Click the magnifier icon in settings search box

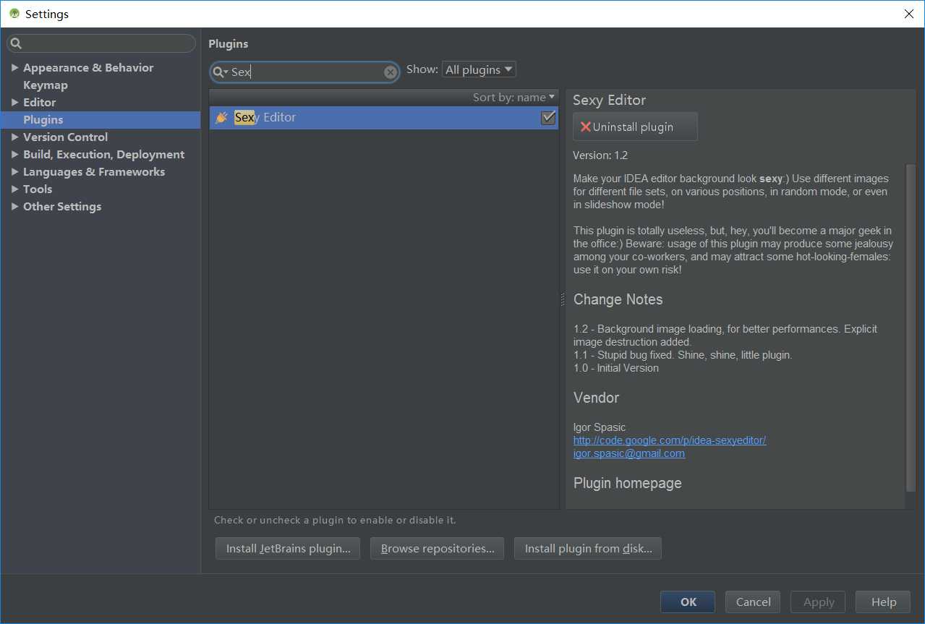click(17, 43)
